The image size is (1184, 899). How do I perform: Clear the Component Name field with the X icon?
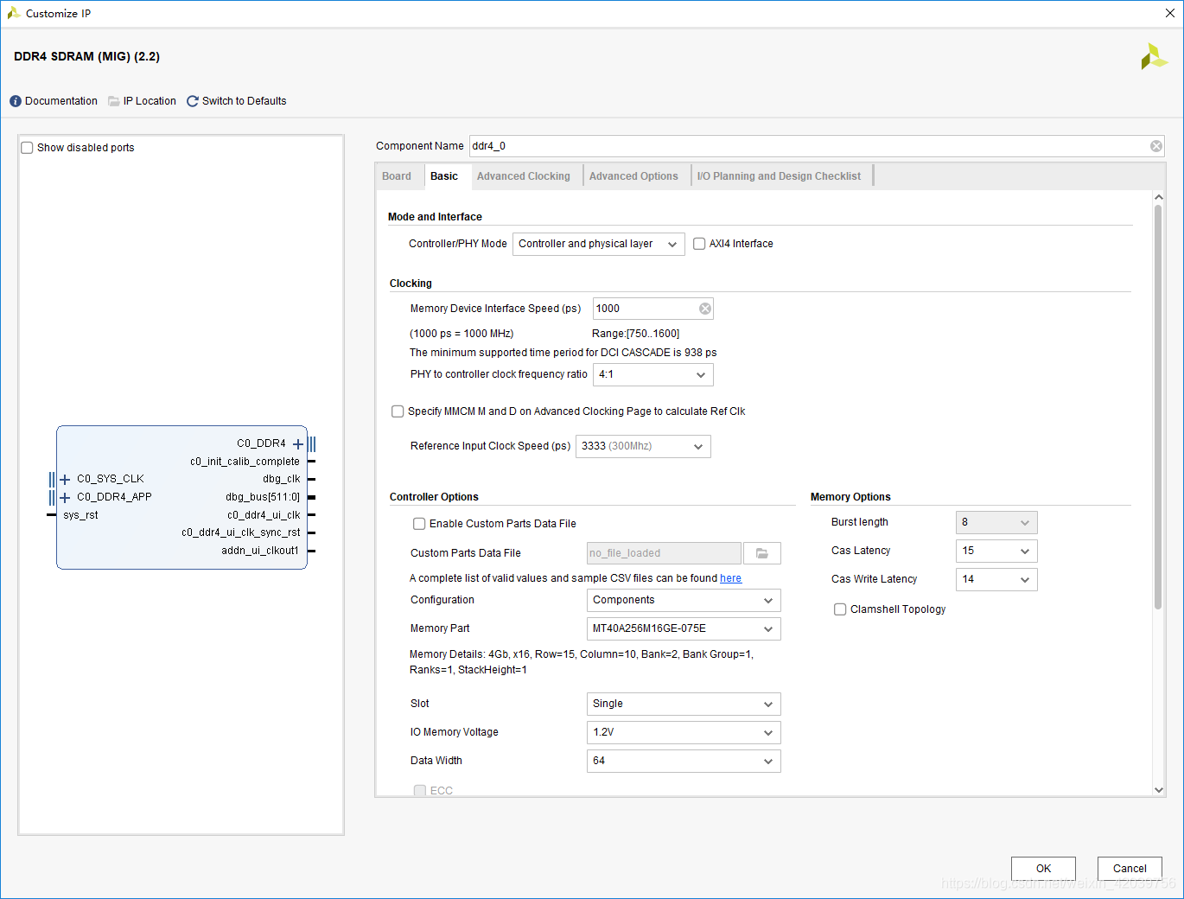point(1155,146)
